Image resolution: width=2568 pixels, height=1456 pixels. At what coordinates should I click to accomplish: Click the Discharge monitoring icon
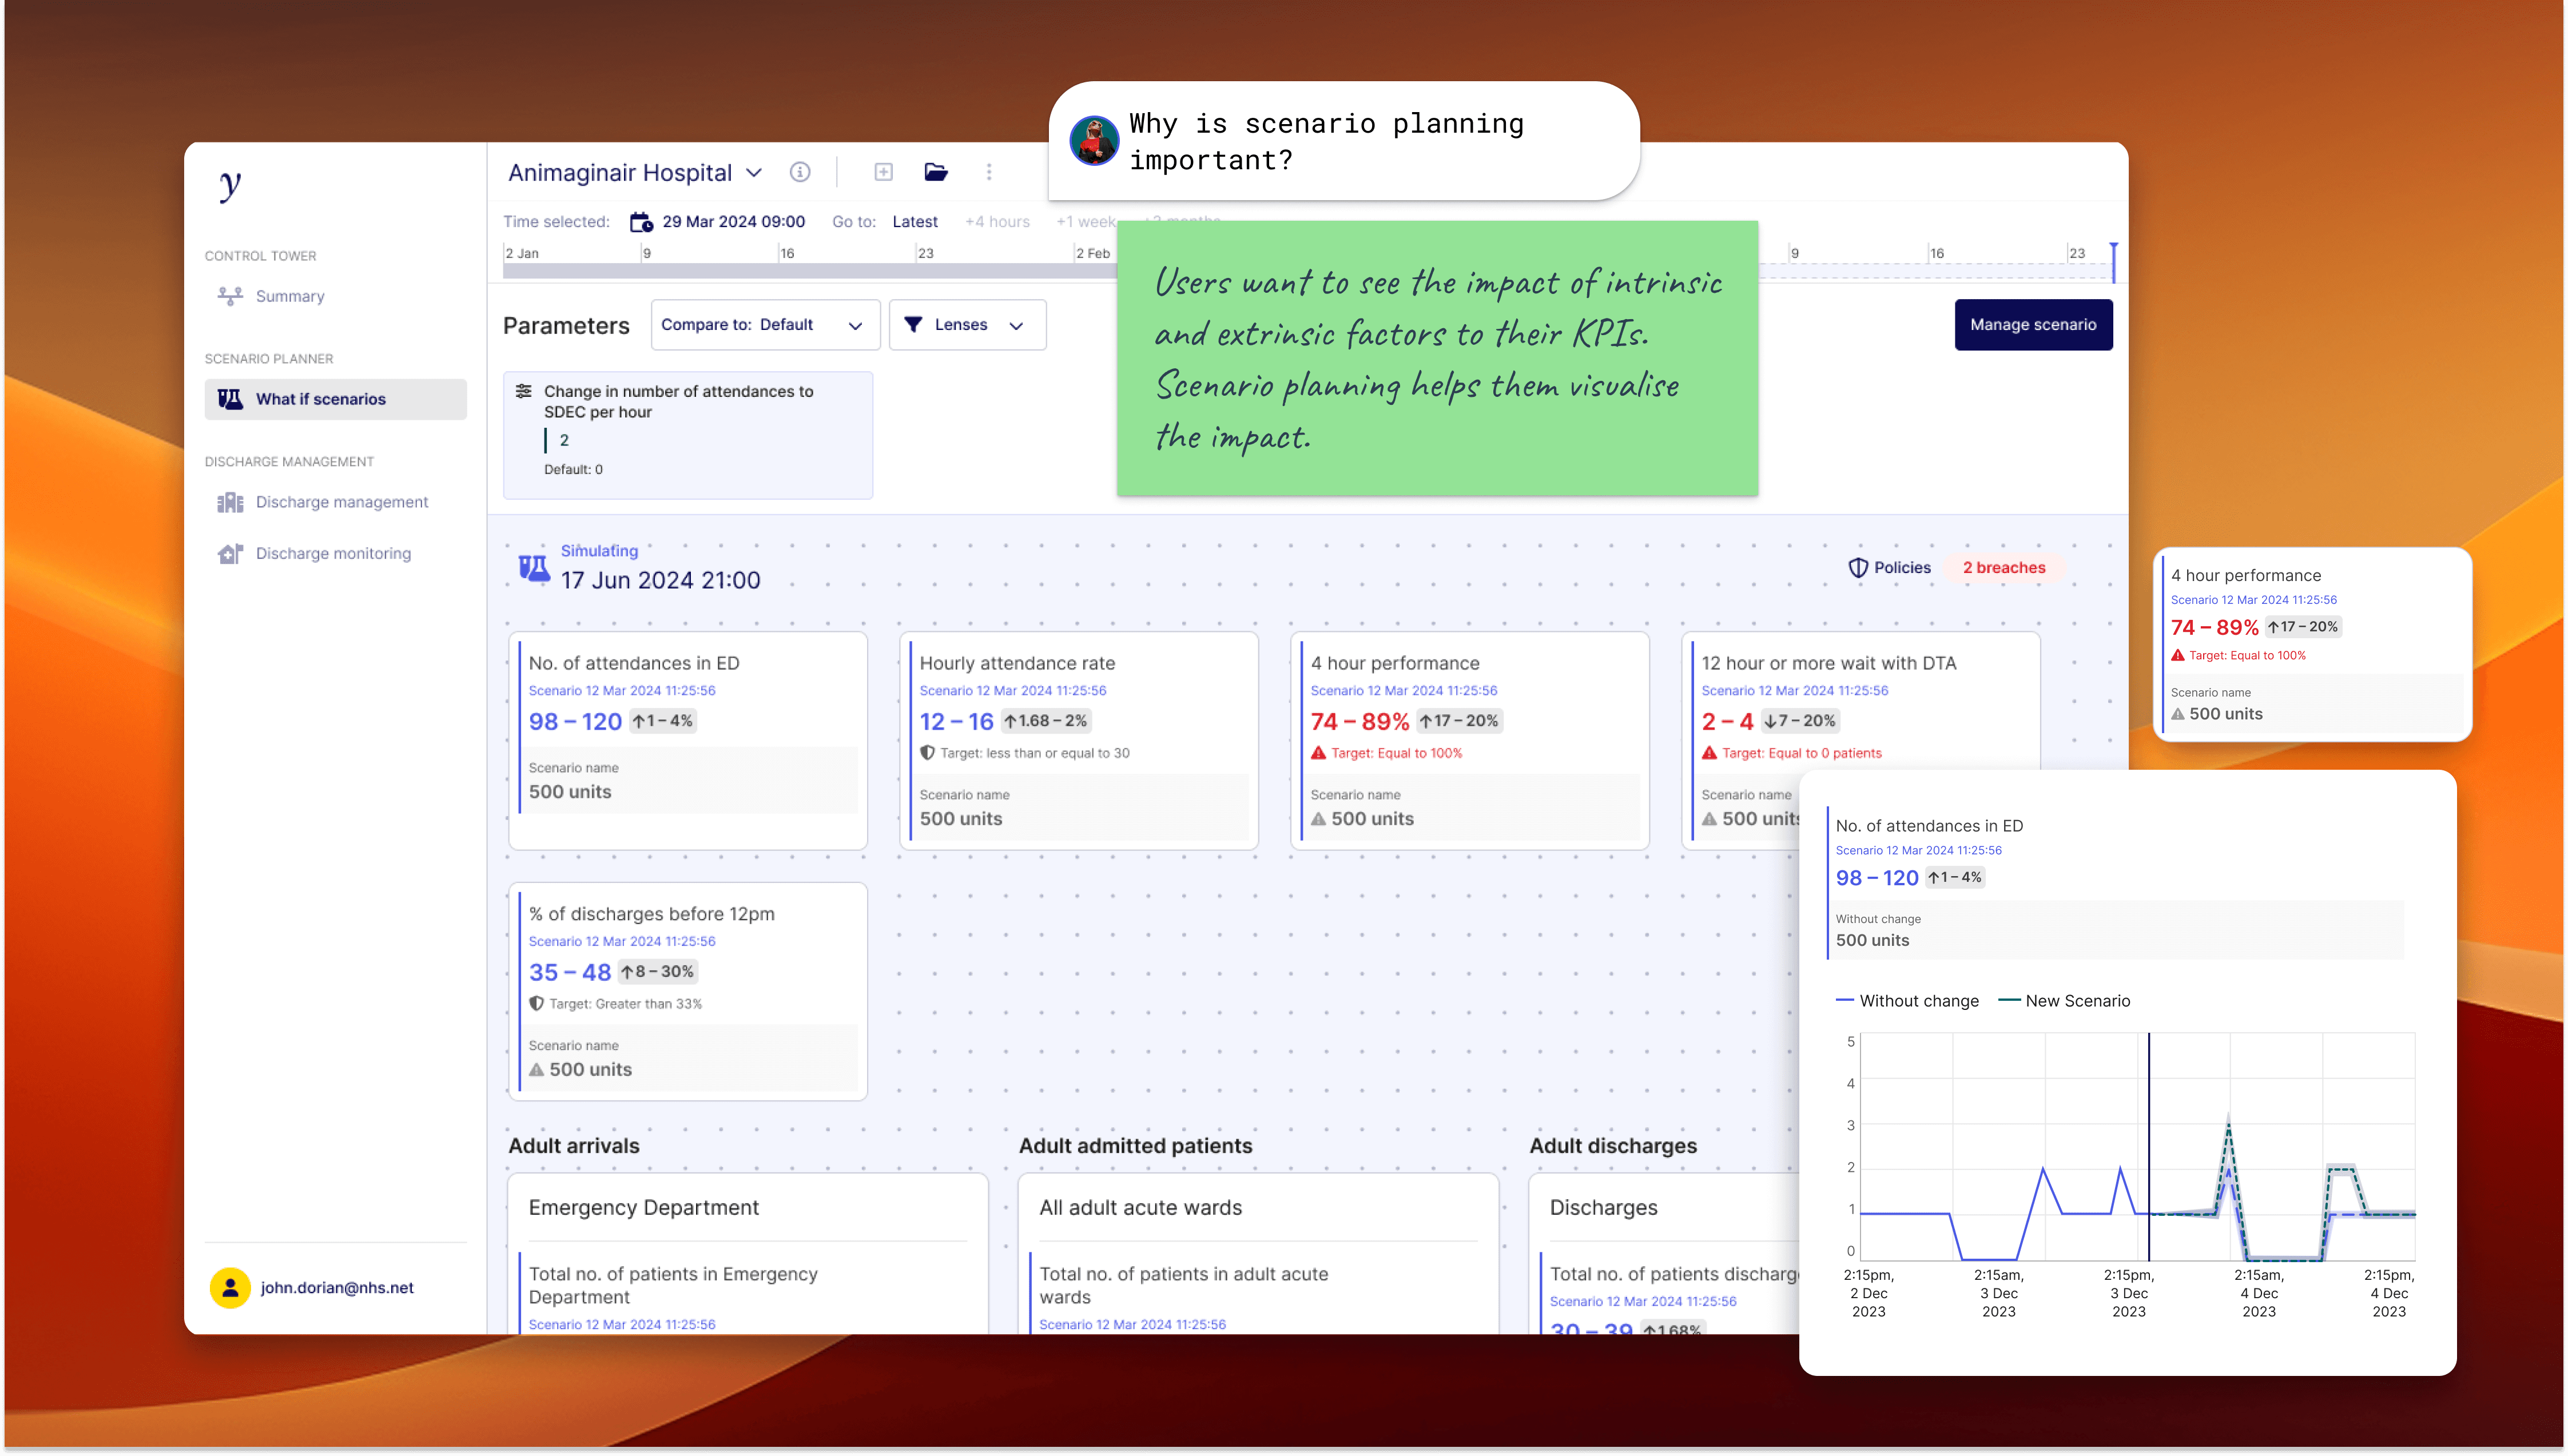pyautogui.click(x=230, y=553)
